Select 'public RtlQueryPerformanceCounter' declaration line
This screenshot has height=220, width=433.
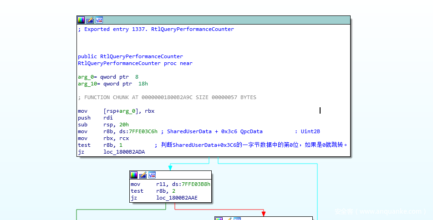(130, 56)
